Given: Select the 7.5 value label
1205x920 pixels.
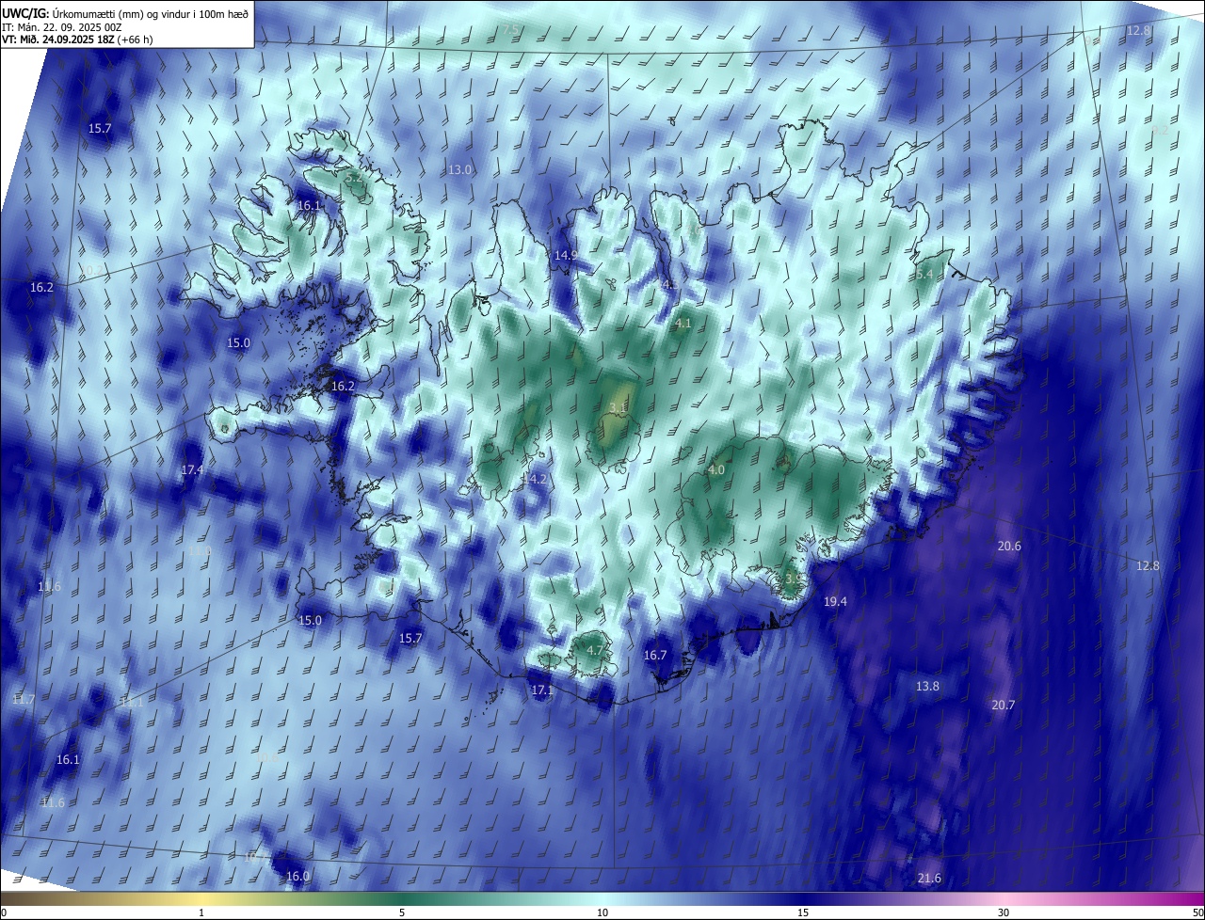Looking at the screenshot, I should click(x=510, y=30).
